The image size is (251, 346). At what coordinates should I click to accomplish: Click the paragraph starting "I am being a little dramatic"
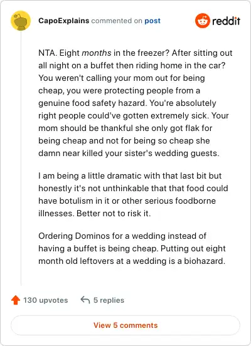pos(133,194)
